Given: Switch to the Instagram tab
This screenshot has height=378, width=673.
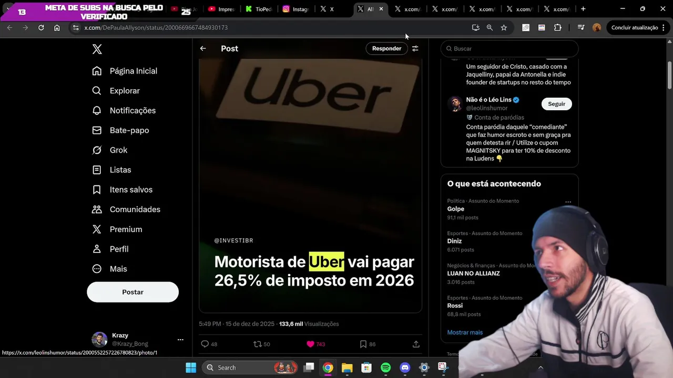Looking at the screenshot, I should 295,9.
